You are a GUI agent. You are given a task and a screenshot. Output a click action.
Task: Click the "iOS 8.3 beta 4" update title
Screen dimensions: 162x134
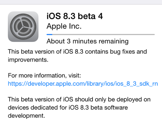pos(75,16)
